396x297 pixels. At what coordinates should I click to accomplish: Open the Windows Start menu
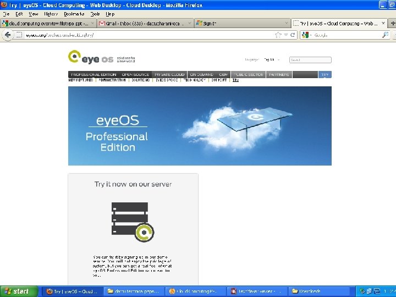pos(19,291)
